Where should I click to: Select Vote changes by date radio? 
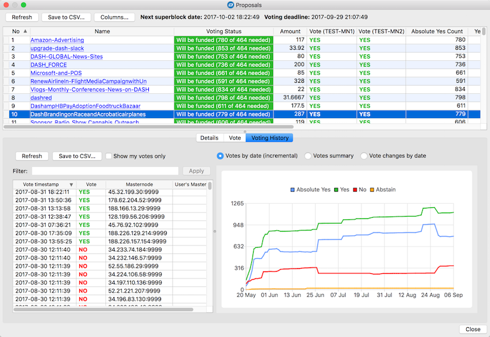[364, 156]
